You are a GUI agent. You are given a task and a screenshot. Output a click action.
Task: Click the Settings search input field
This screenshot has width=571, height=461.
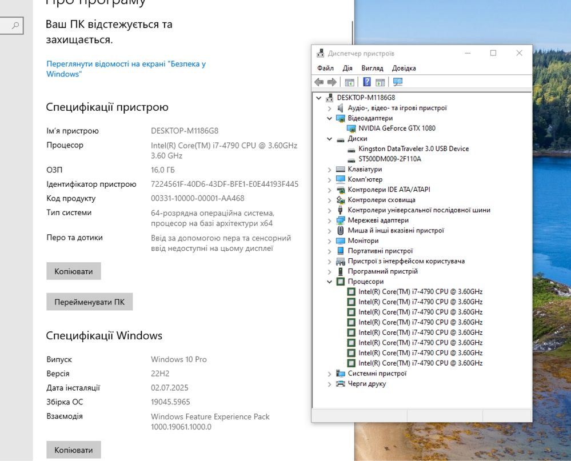(x=11, y=26)
